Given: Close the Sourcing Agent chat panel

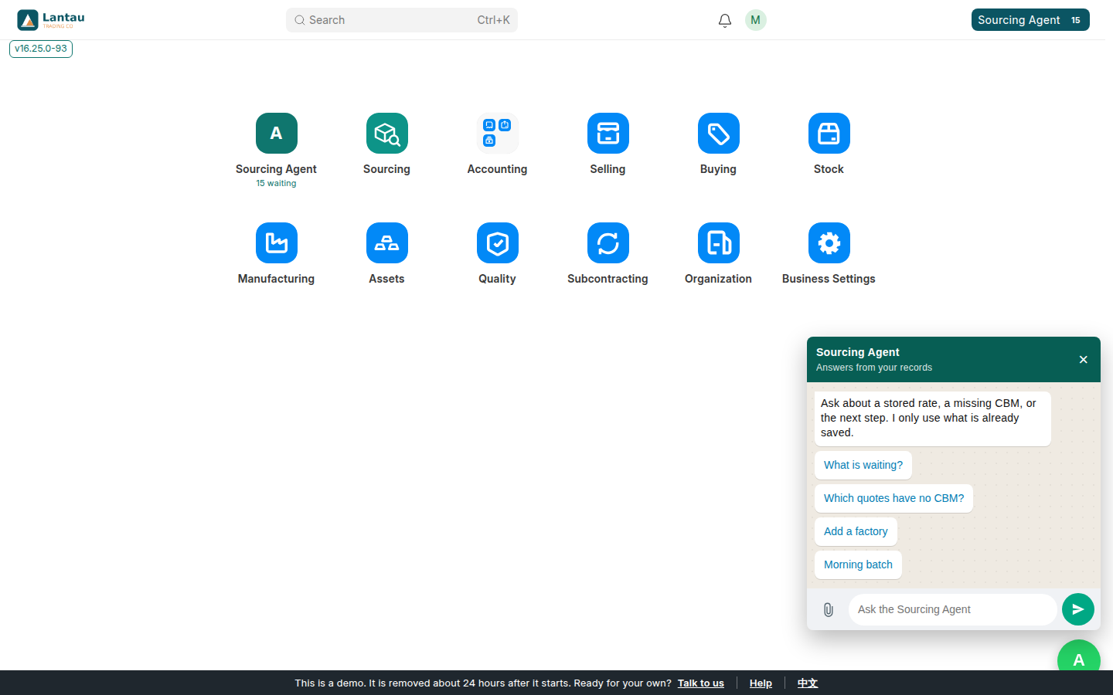Looking at the screenshot, I should click(x=1083, y=359).
